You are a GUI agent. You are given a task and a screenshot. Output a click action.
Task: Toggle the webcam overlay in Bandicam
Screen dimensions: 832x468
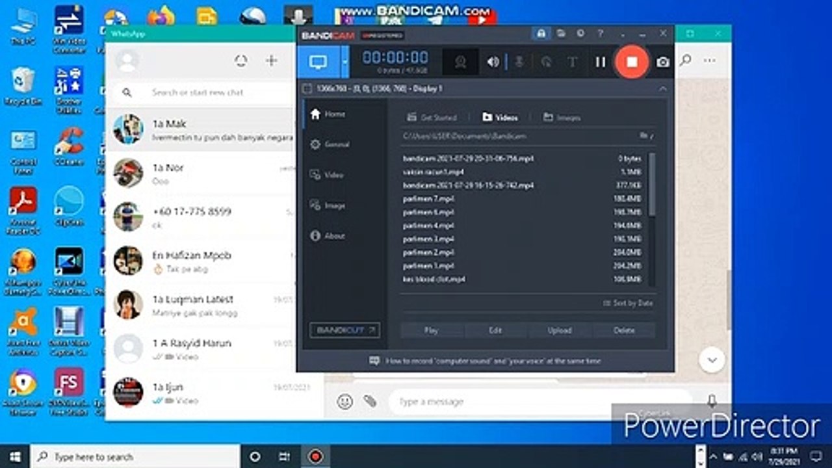click(461, 62)
